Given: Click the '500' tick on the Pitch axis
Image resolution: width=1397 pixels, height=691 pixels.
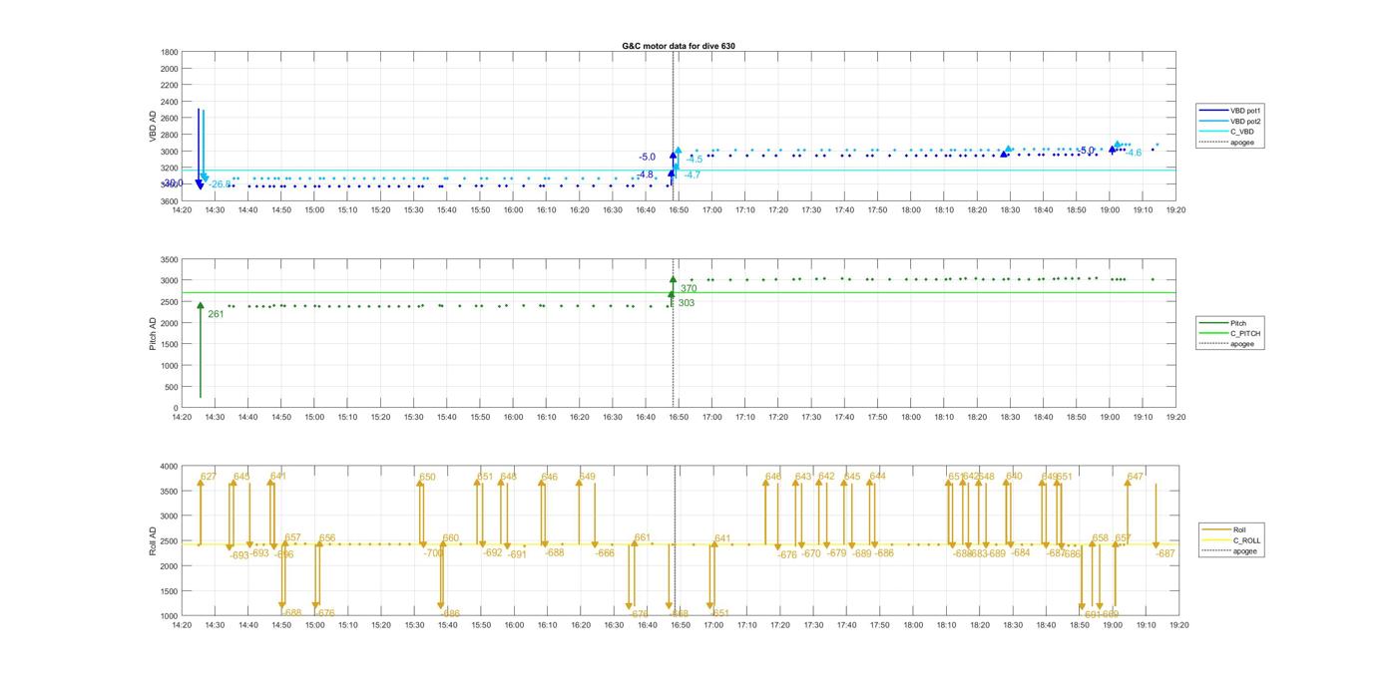Looking at the screenshot, I should [172, 387].
